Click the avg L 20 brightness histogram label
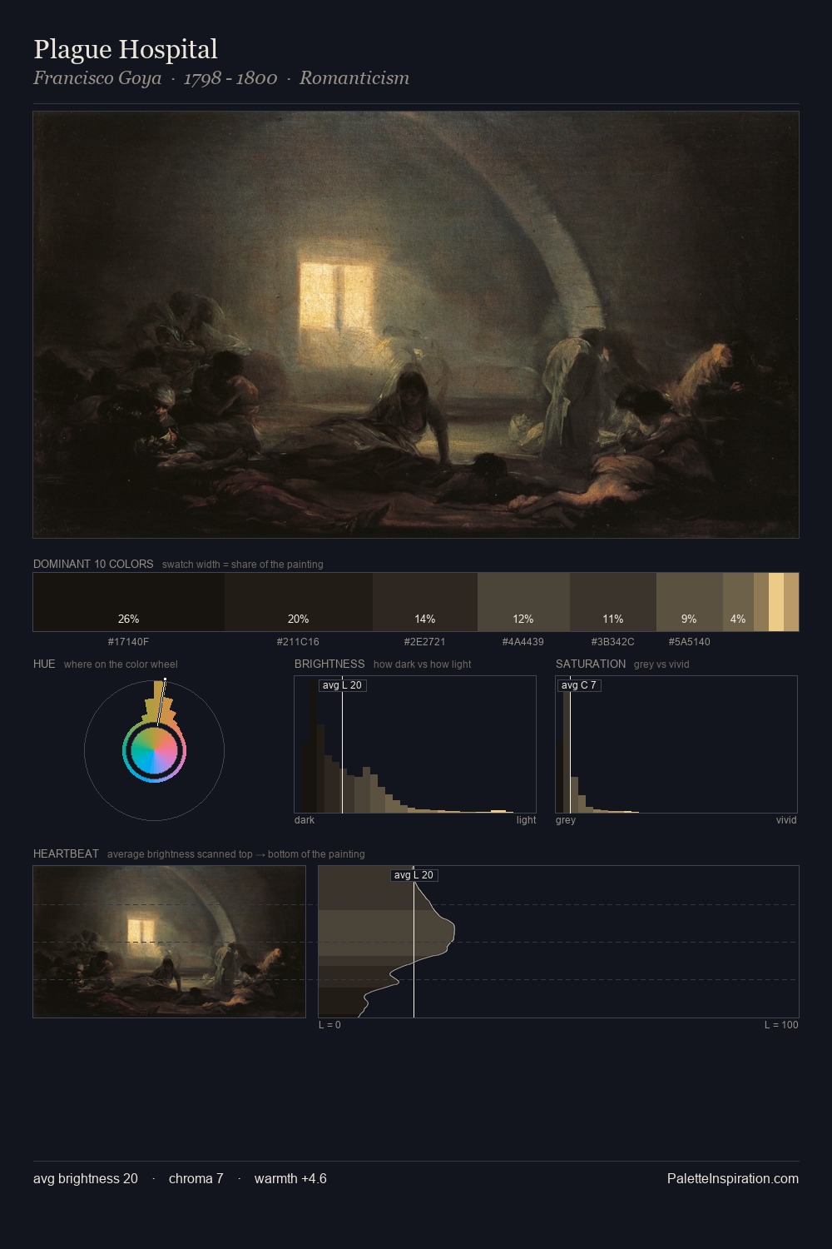The image size is (832, 1249). click(342, 685)
